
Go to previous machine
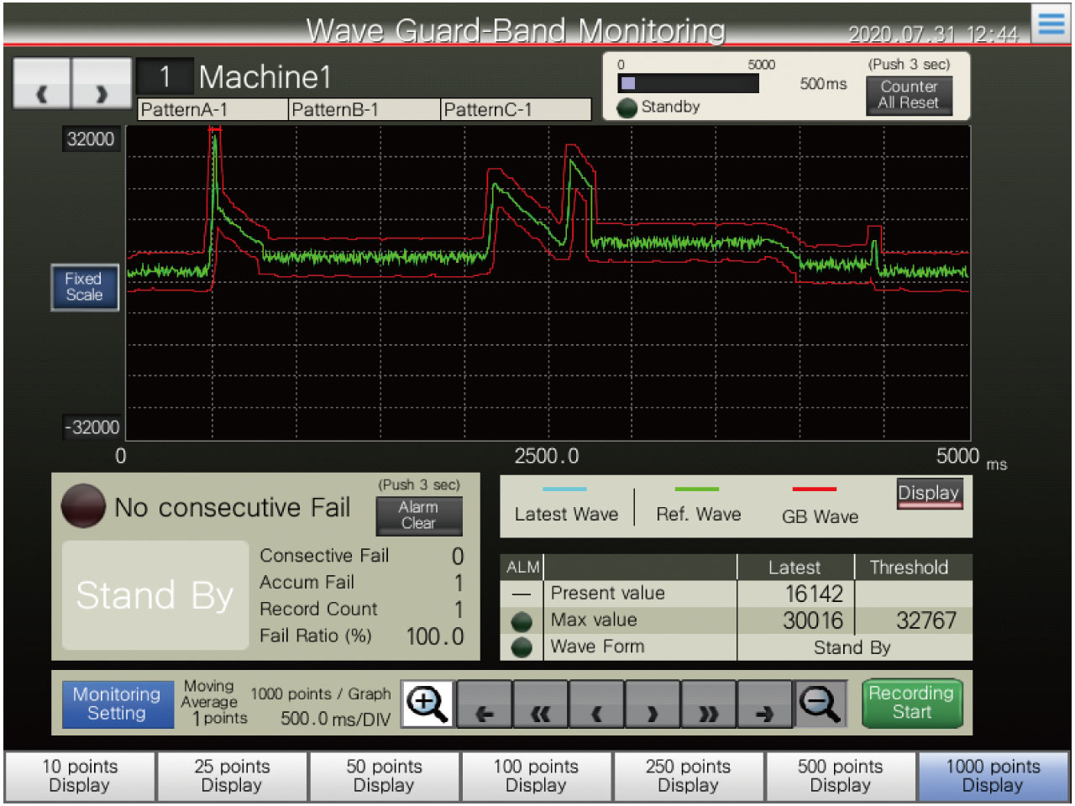tap(42, 84)
